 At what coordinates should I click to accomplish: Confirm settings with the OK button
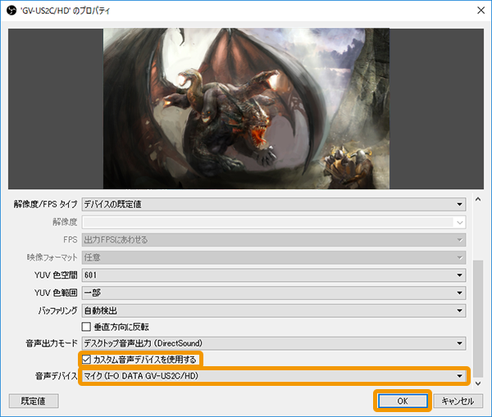pos(403,401)
